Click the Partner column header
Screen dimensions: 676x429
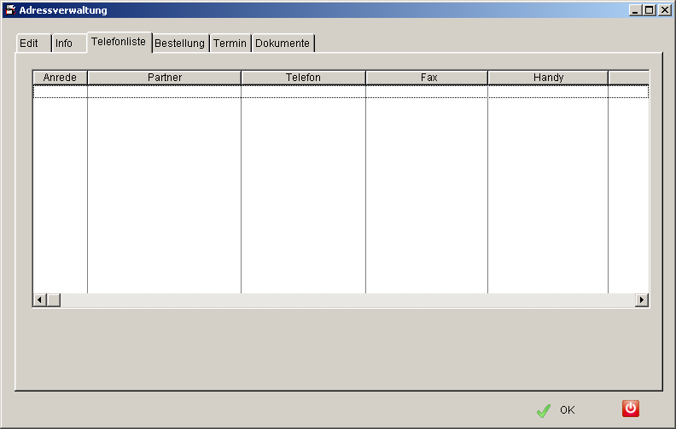click(x=164, y=78)
